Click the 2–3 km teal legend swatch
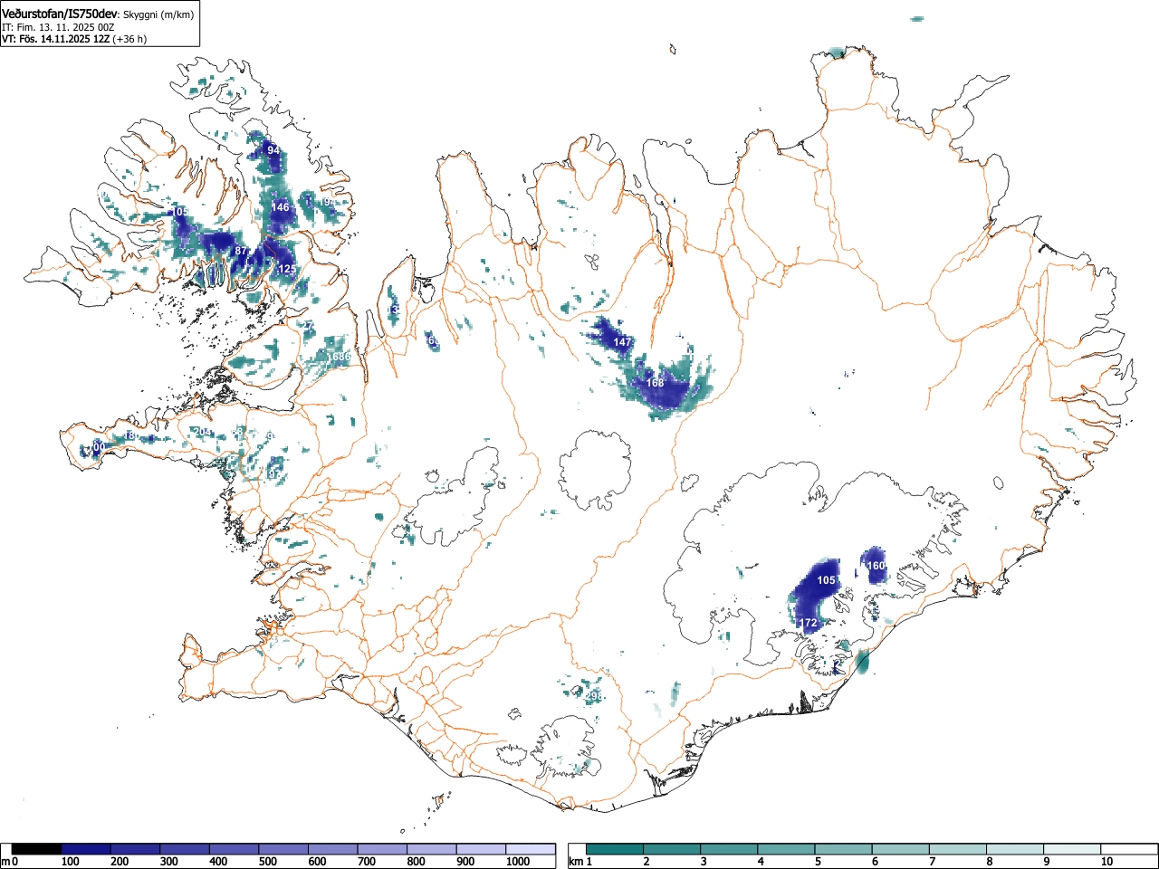1159x869 pixels. pos(672,849)
